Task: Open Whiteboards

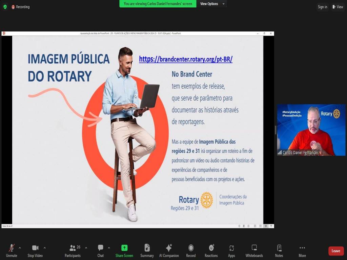Action: pos(254,251)
